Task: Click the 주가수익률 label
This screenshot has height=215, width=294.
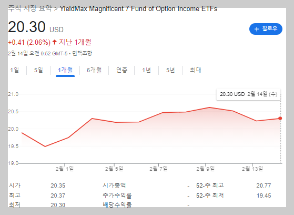Action: (117, 196)
